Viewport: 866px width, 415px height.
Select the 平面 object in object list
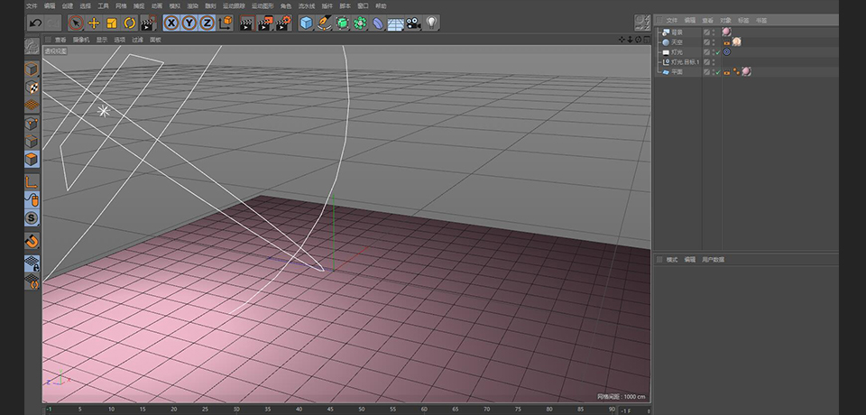[677, 72]
